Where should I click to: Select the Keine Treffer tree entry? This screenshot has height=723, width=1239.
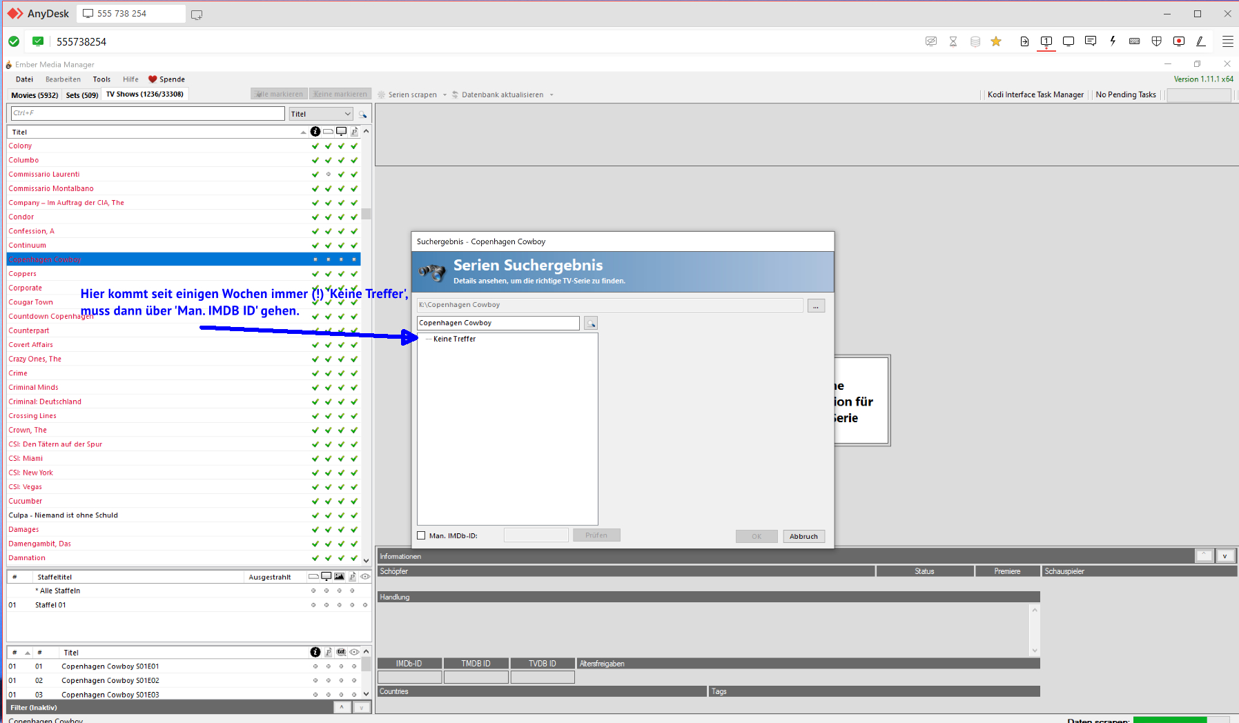point(454,339)
